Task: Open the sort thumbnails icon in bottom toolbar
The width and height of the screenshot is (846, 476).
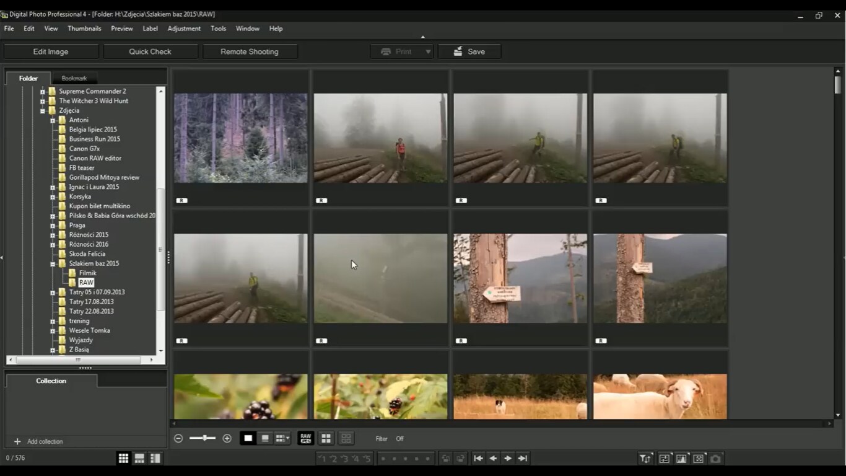Action: [x=645, y=459]
